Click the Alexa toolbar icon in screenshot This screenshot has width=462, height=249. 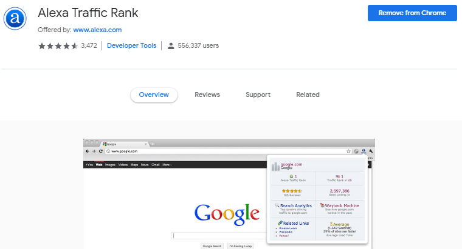364,151
